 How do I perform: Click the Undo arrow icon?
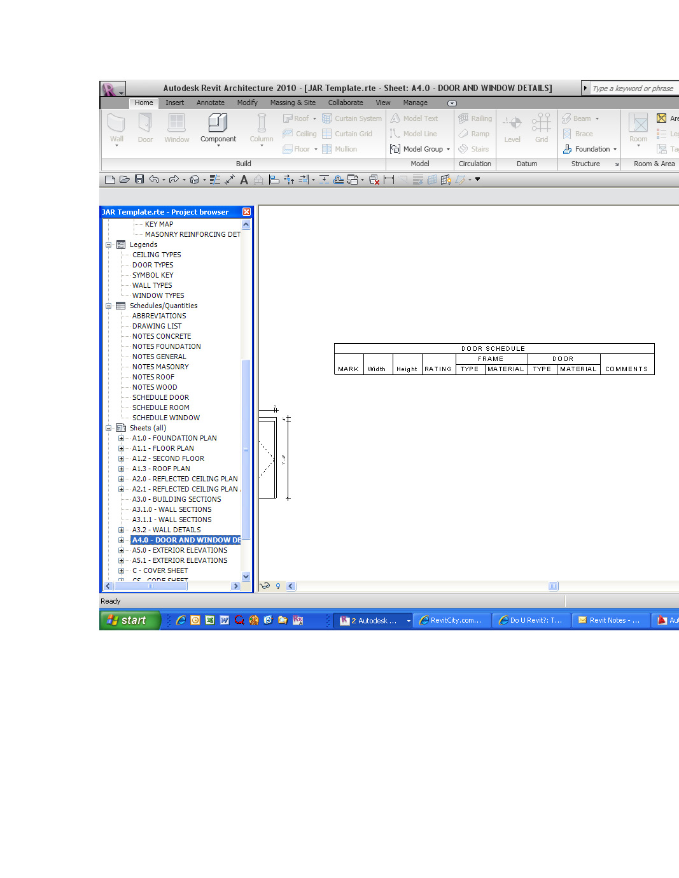154,180
